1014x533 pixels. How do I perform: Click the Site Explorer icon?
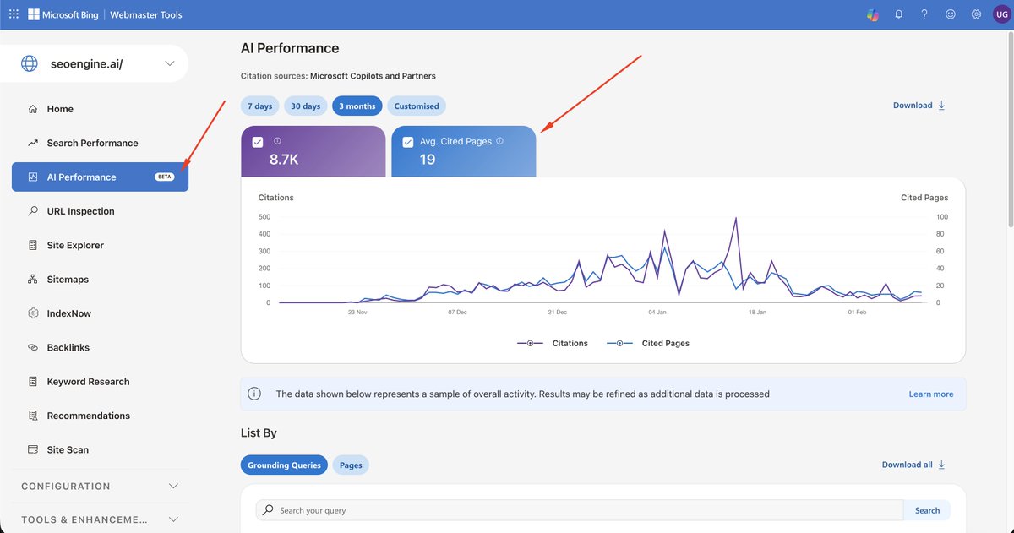pyautogui.click(x=33, y=245)
